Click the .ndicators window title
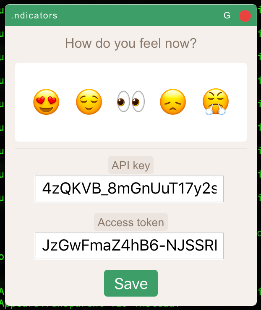Screen dimensions: 261x310 point(34,15)
